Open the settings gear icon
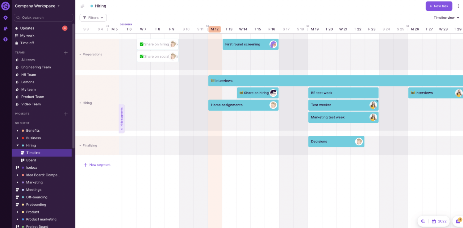The height and width of the screenshot is (228, 463). pos(5,18)
